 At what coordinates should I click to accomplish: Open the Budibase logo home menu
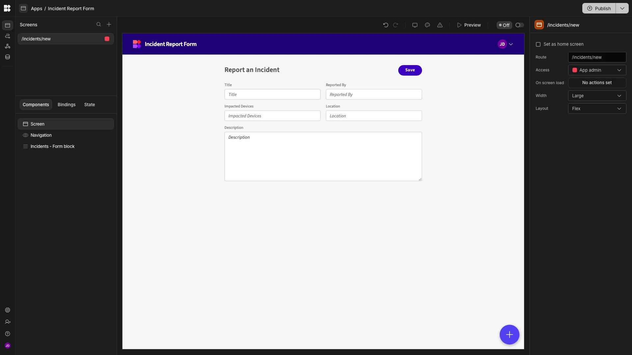(7, 8)
